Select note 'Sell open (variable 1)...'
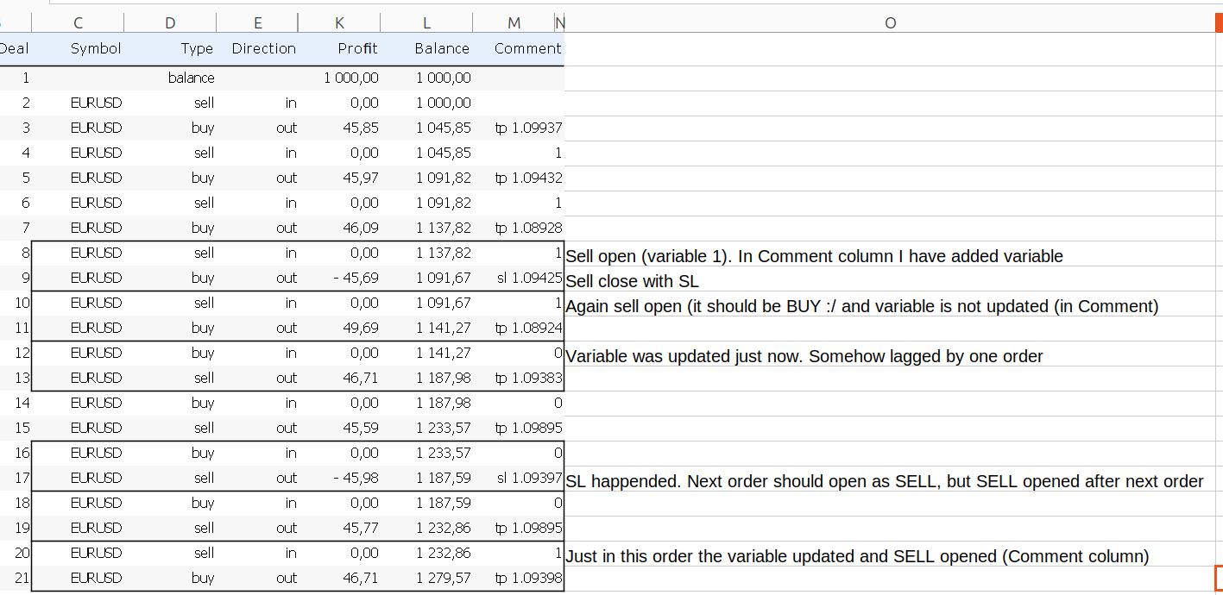The height and width of the screenshot is (595, 1223). click(814, 256)
